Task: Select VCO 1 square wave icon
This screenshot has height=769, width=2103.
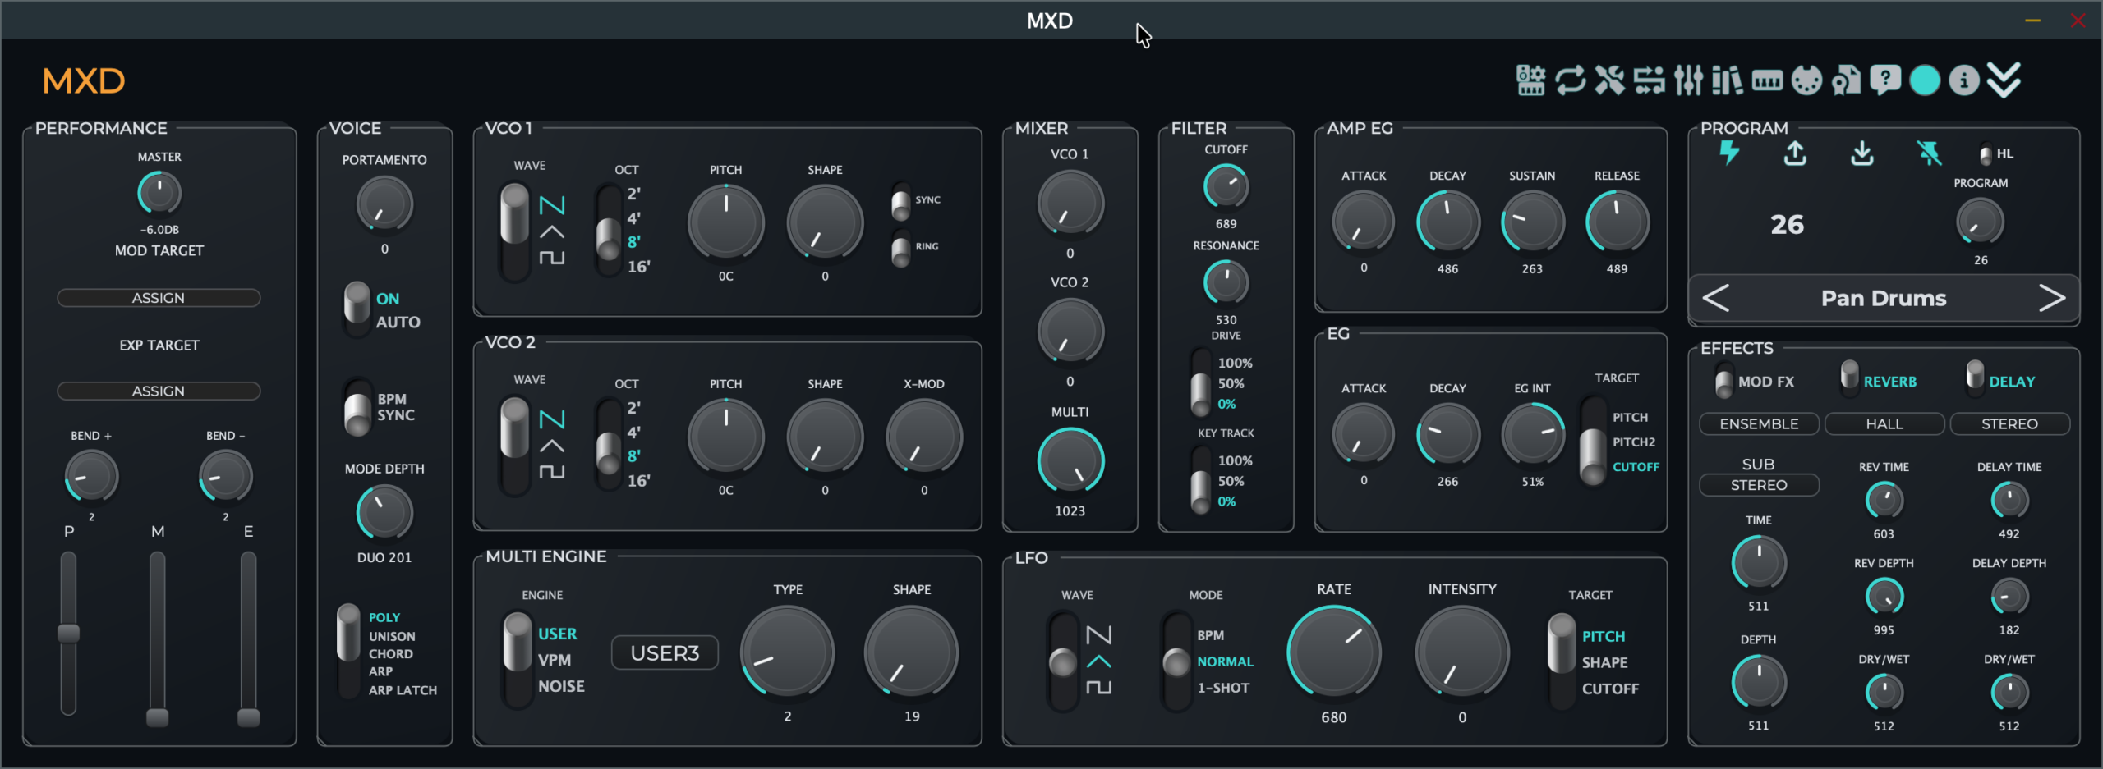Action: point(552,258)
